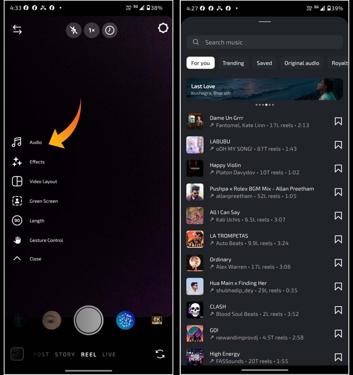Choose LA TROMPETAS song title

click(229, 236)
